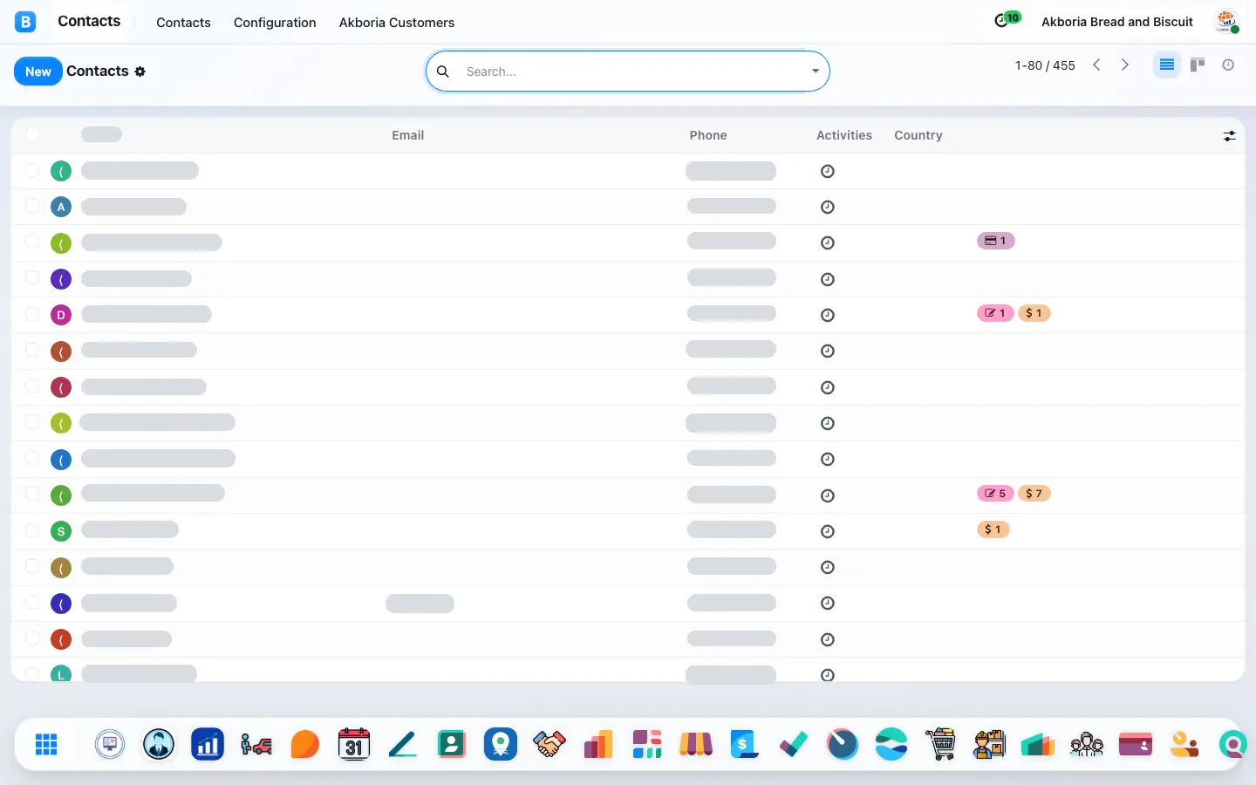This screenshot has width=1256, height=785.
Task: Click the B app logo in the top bar
Action: point(25,22)
